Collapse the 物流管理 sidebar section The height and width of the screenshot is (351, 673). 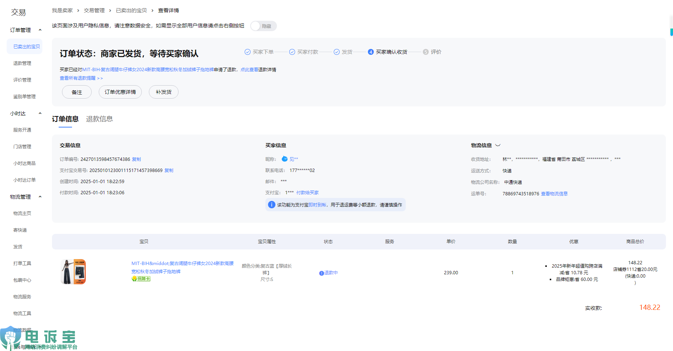tap(40, 197)
